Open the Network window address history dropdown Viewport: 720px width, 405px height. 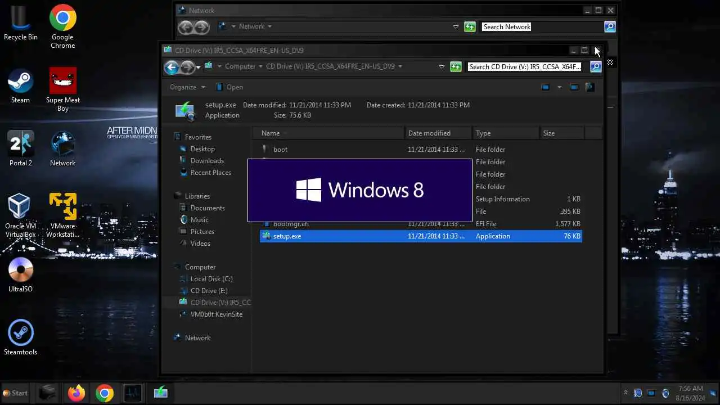pyautogui.click(x=456, y=27)
